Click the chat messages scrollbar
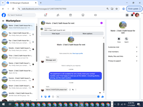The image size is (143, 107). 104,67
